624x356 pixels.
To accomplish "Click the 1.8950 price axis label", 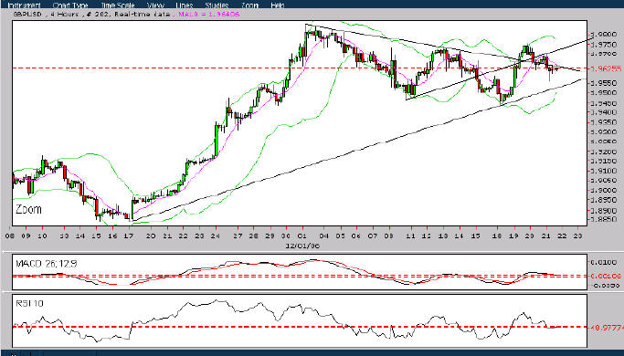I will [603, 200].
